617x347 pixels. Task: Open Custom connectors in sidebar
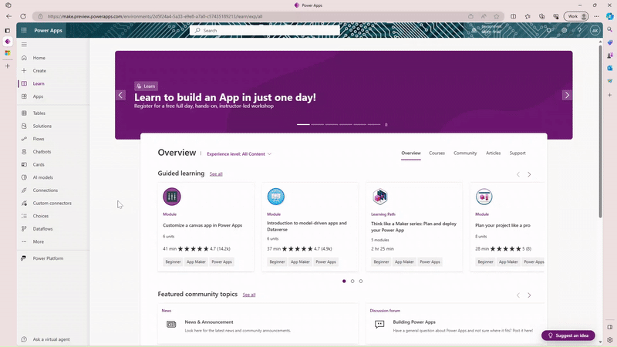52,203
